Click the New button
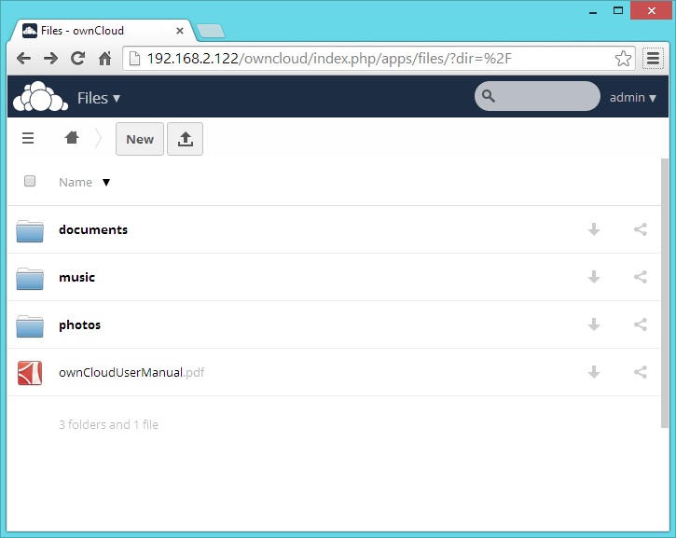 click(x=140, y=139)
